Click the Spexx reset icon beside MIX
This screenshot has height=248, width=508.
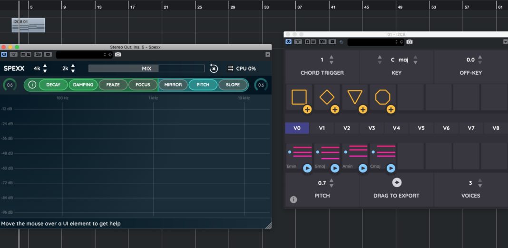(214, 69)
